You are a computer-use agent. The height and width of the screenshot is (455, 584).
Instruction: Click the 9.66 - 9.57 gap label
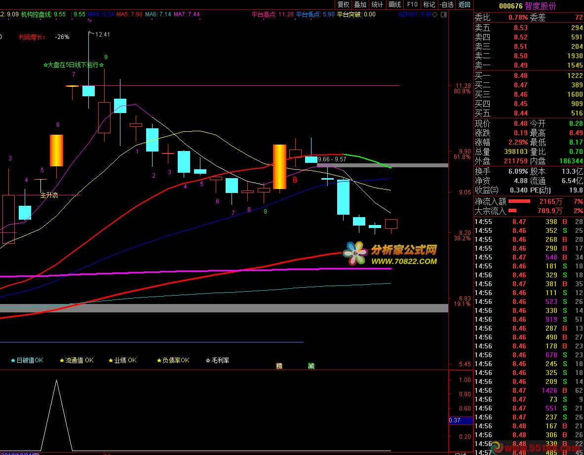coord(332,159)
